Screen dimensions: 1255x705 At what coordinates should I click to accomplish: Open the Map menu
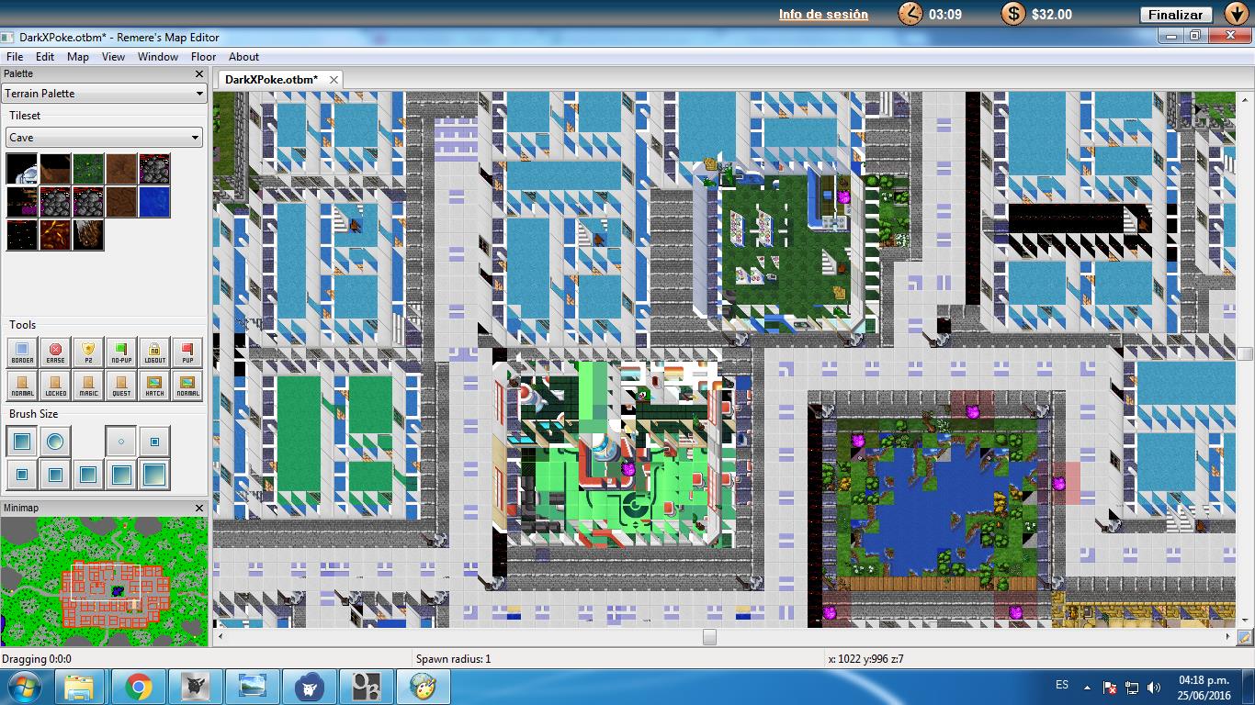coord(78,57)
